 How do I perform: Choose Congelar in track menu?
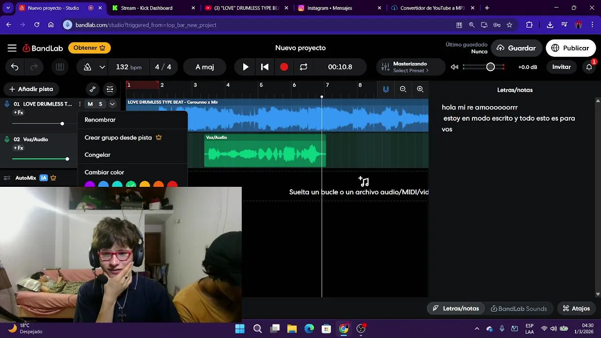pyautogui.click(x=132, y=155)
